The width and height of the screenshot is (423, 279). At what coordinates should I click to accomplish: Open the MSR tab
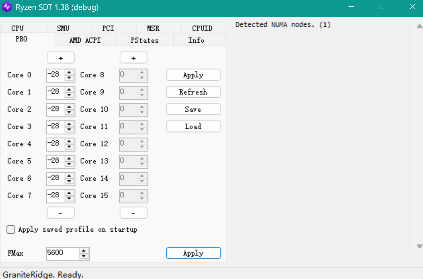point(159,28)
